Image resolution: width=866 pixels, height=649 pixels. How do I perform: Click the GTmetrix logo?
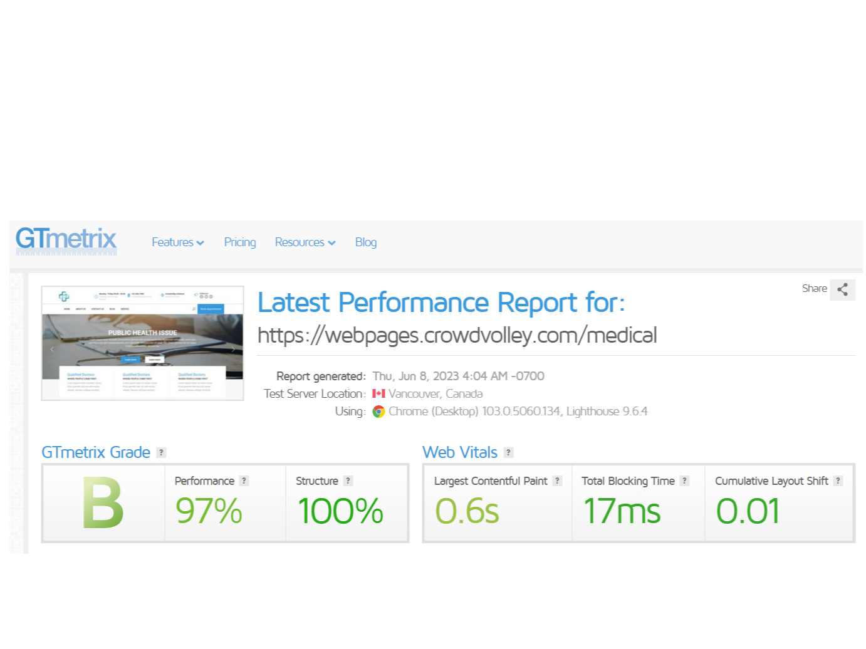(x=65, y=241)
